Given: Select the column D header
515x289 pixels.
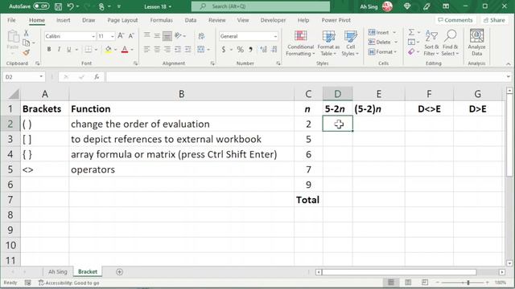Looking at the screenshot, I should click(x=338, y=94).
